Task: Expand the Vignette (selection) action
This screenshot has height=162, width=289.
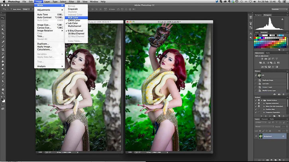Action: (264, 103)
